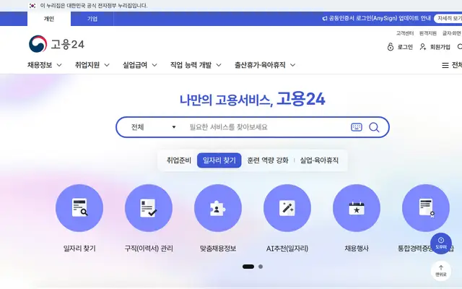Screen dimensions: 462x289
Task: Open the 채용행사 calendar icon
Action: point(356,208)
